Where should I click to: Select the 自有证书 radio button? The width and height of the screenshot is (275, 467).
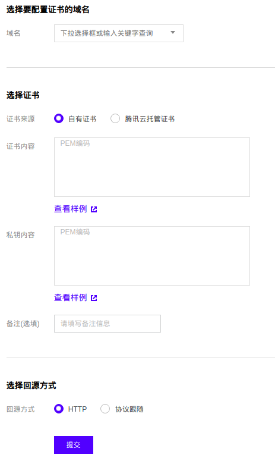point(59,118)
